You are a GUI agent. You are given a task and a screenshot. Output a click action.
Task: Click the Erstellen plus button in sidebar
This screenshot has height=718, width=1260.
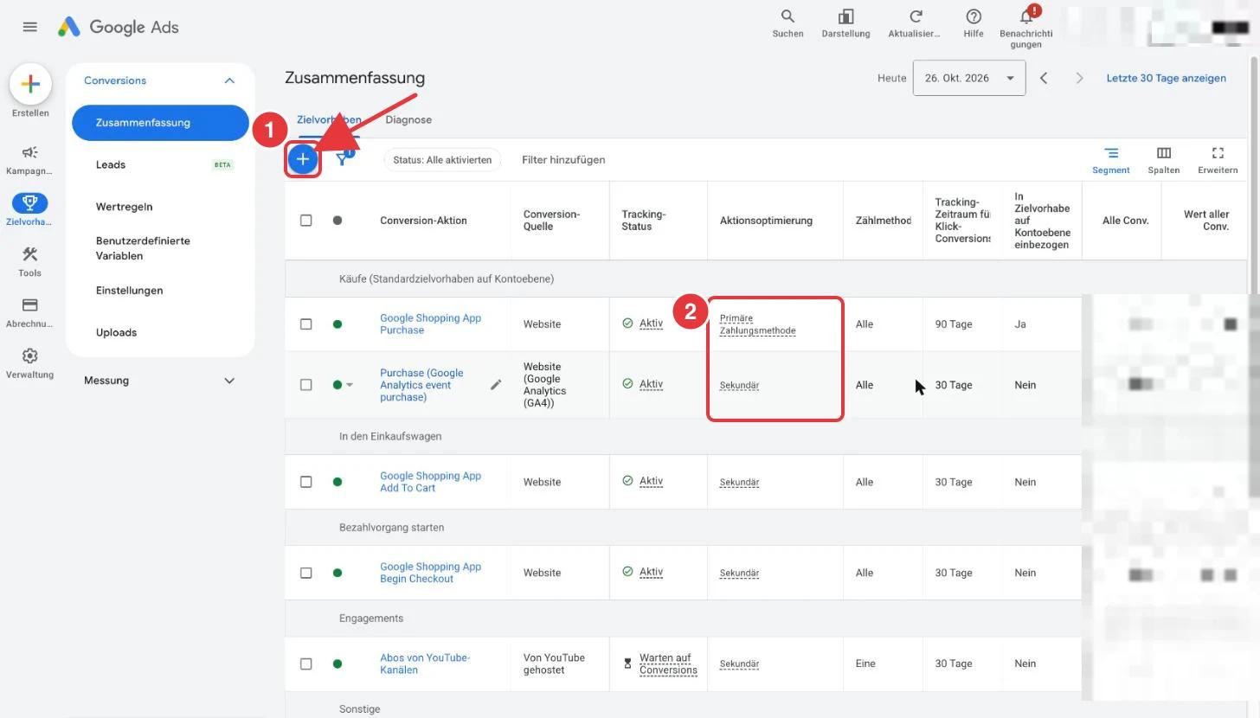point(30,84)
